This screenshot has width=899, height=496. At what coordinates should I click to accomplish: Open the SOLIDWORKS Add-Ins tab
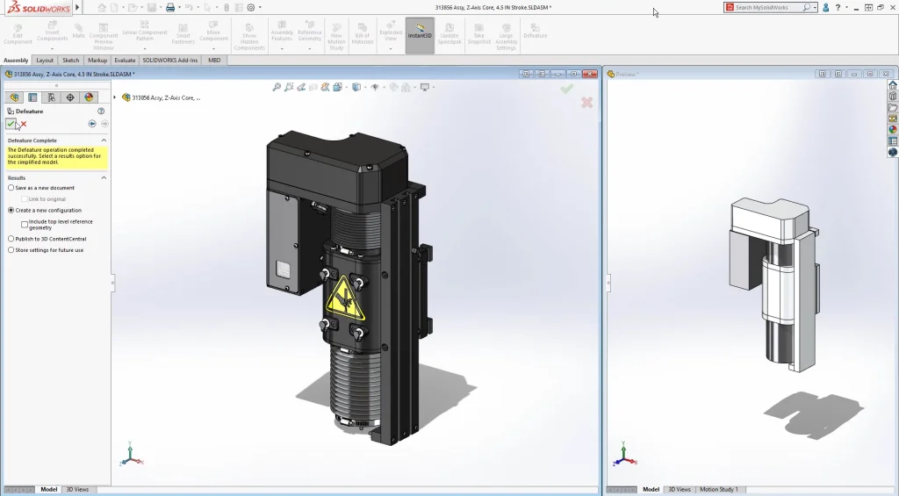point(170,61)
